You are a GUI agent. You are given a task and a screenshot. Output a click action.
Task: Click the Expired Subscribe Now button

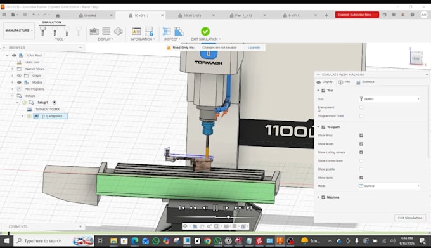pos(357,15)
